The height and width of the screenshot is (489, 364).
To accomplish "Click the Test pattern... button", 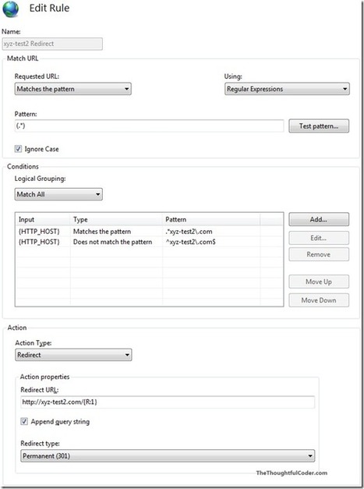I will (x=319, y=126).
